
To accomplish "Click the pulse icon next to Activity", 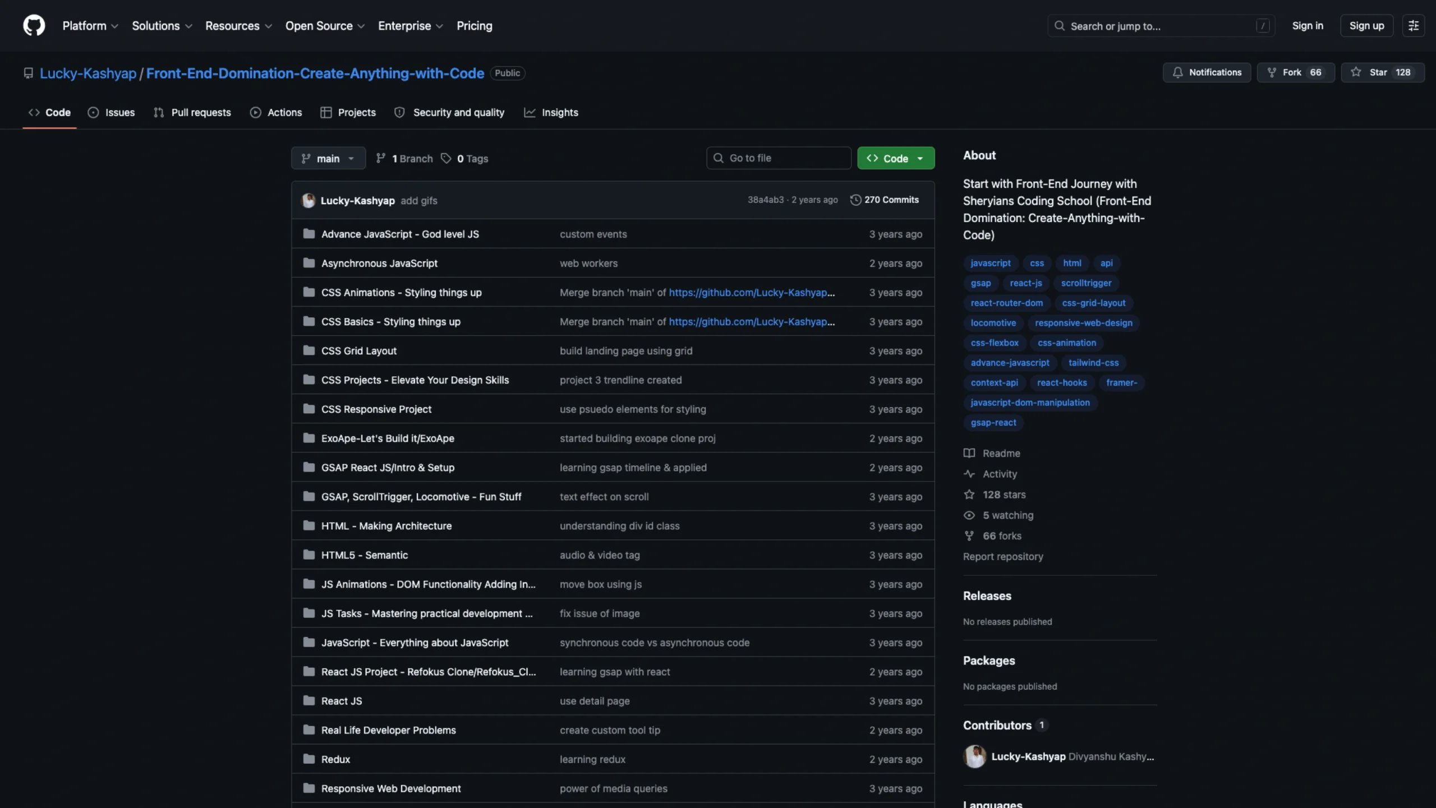I will (969, 474).
